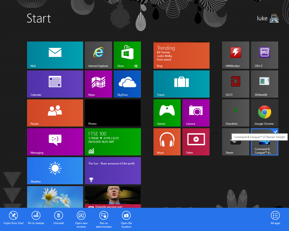
Task: Open the Video tile
Action: click(x=196, y=142)
